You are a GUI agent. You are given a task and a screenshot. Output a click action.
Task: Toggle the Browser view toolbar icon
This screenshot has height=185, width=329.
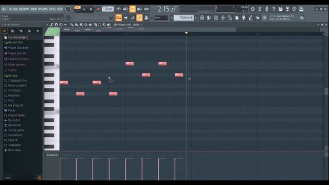230,18
